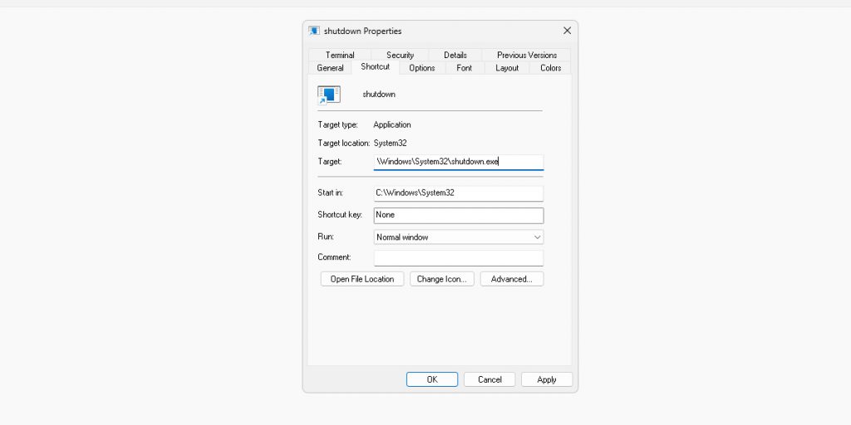Open the Run window mode dropdown
851x425 pixels.
[x=459, y=237]
